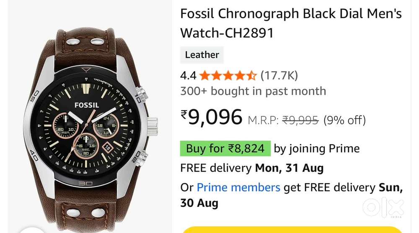Click the struck-through M.R.P. ₹9,995
Image resolution: width=419 pixels, height=233 pixels.
(283, 120)
